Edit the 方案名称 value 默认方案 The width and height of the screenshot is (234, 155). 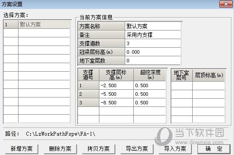point(153,26)
